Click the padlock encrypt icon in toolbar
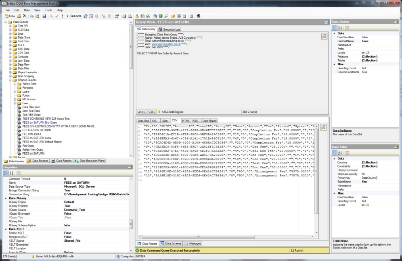Image resolution: width=402 pixels, height=261 pixels. click(x=137, y=16)
